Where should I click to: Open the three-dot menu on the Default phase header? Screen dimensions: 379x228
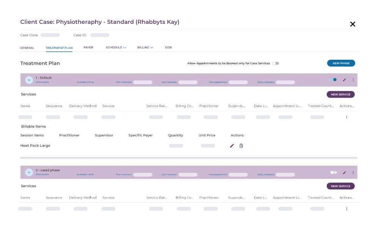(353, 80)
